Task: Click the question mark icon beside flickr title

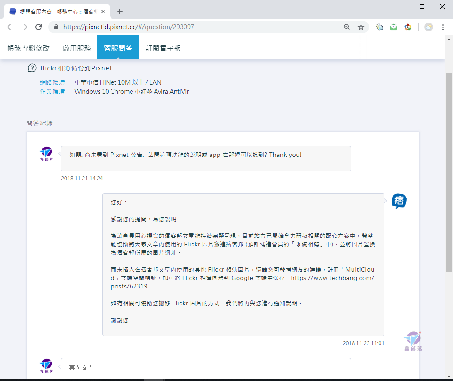Action: (x=32, y=68)
